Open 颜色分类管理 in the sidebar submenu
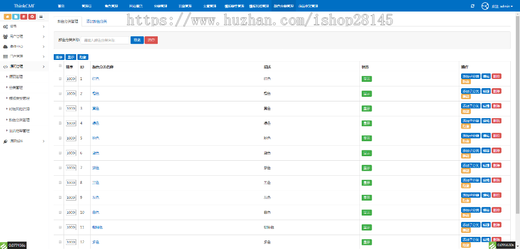Screen dimensions: 520x249 coord(19,120)
